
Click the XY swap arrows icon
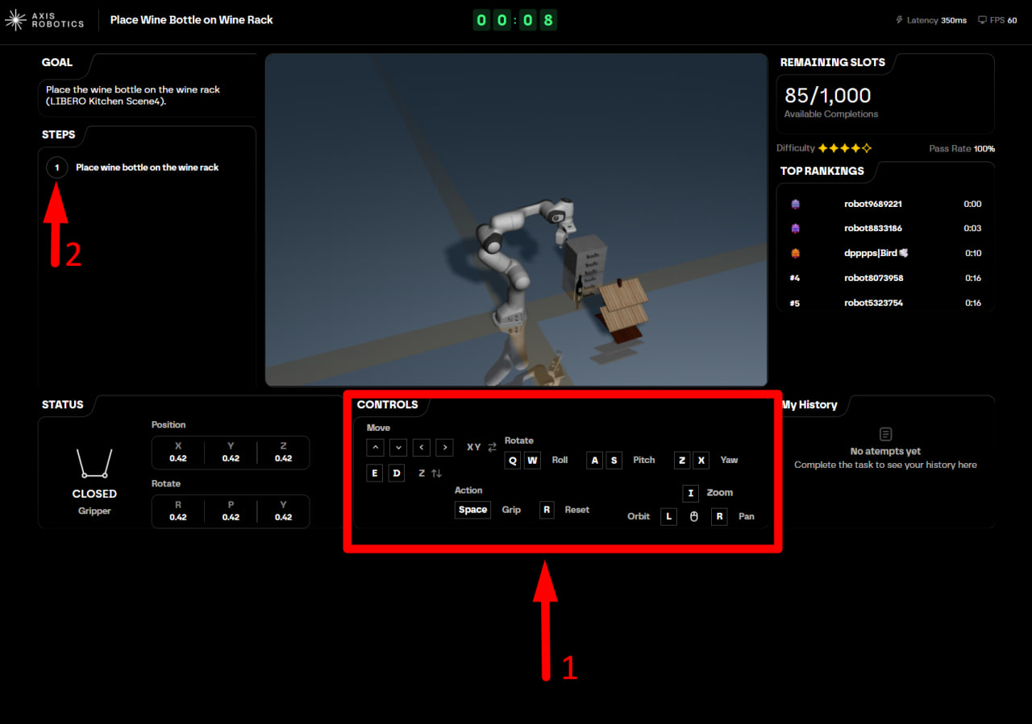(492, 447)
